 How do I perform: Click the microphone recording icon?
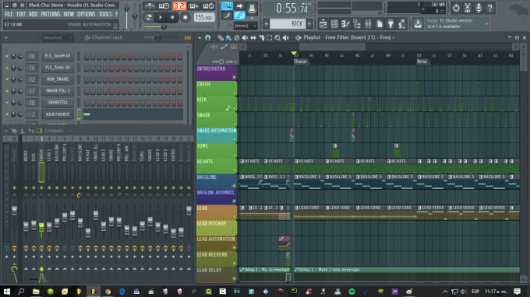pos(479,8)
